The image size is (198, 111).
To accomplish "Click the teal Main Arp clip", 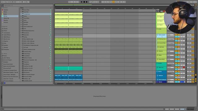I will (x=69, y=68).
